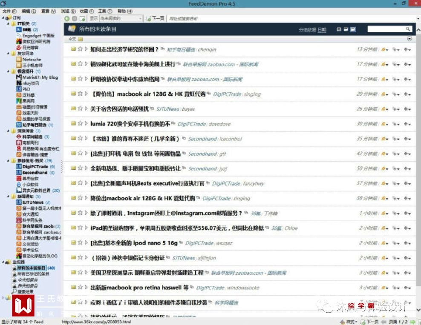Click round collapse arrow on 今天 group bar
Viewport: 421px width, 325px height.
pyautogui.click(x=409, y=39)
